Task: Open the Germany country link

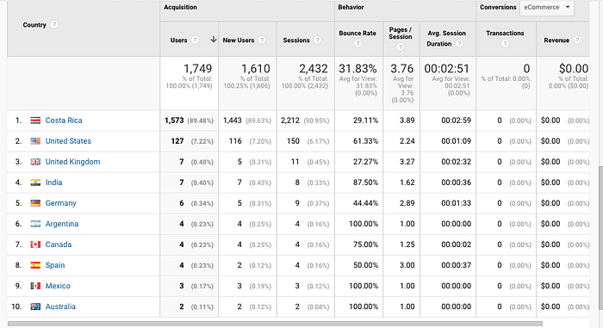Action: (x=61, y=203)
